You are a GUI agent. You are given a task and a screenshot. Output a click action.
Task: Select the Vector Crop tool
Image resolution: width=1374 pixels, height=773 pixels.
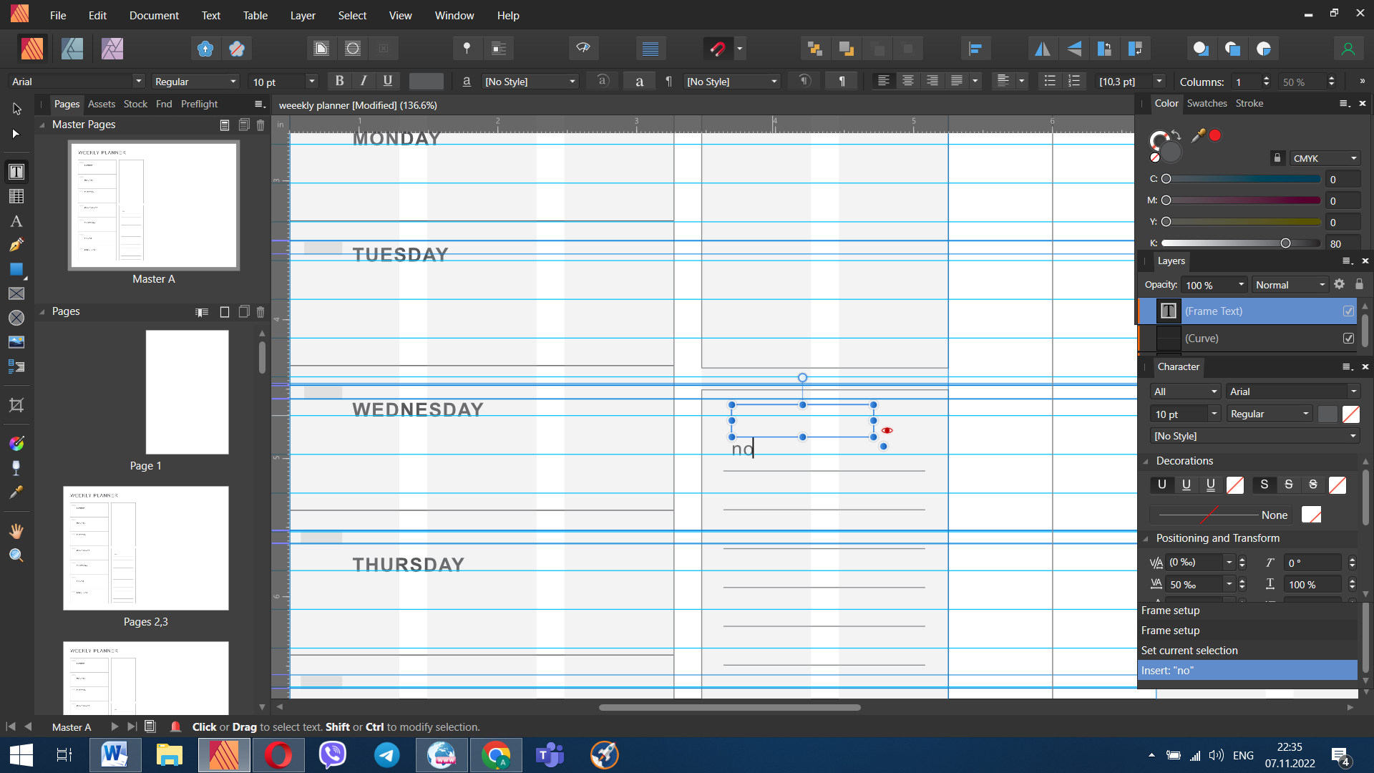pyautogui.click(x=16, y=405)
